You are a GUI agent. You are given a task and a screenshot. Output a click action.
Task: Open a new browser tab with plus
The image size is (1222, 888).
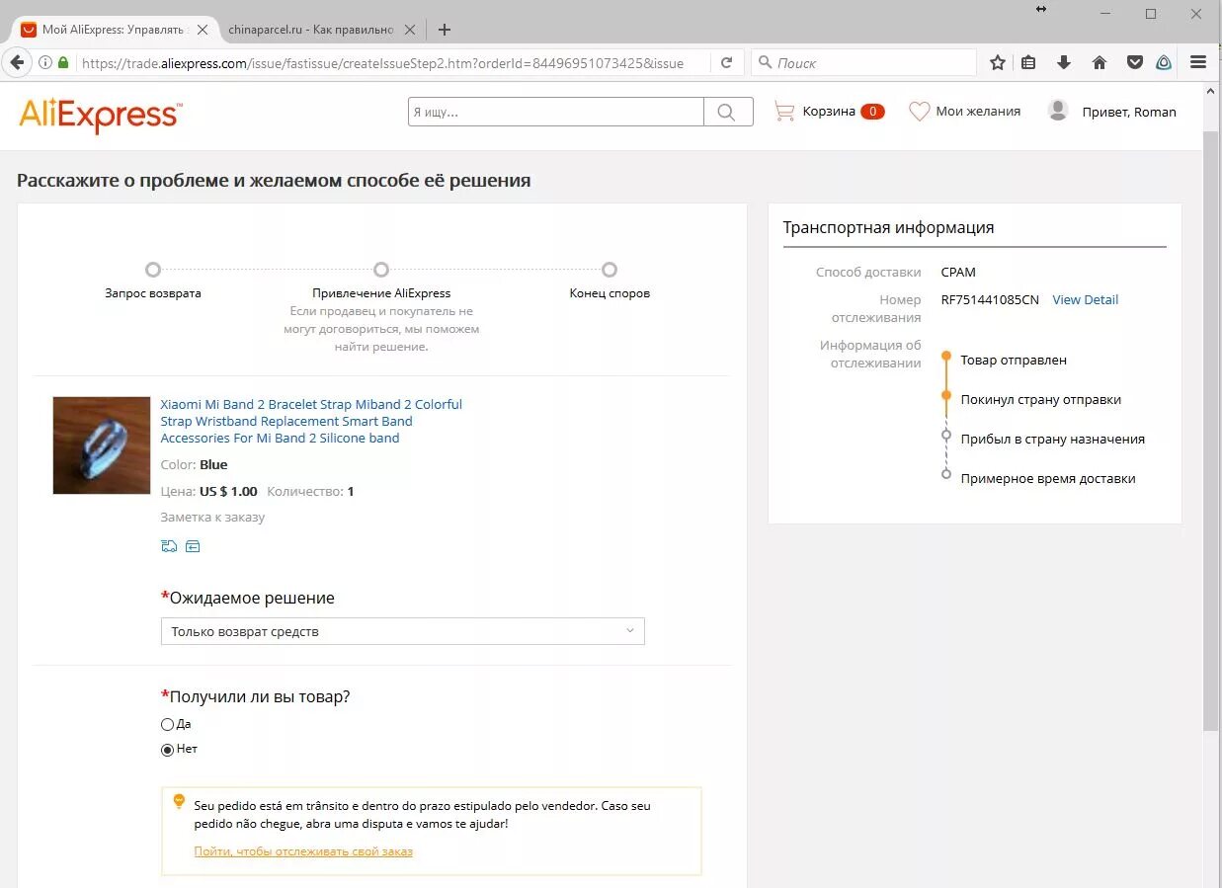(x=445, y=30)
